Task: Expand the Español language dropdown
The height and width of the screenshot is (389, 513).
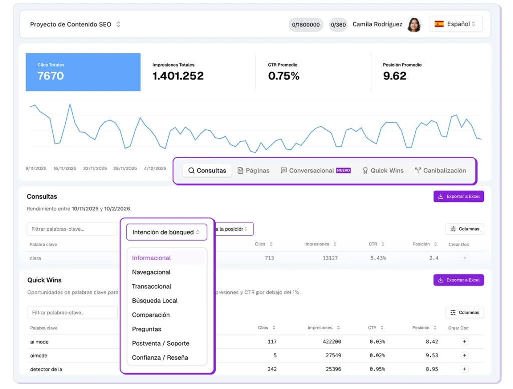Action: tap(456, 23)
